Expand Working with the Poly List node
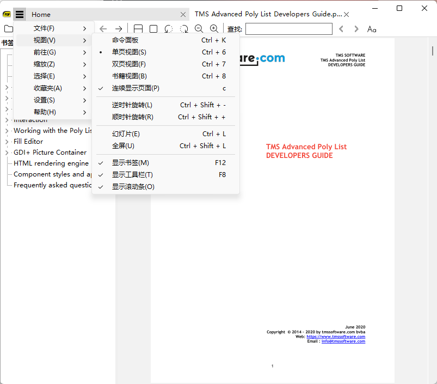Image resolution: width=437 pixels, height=384 pixels. pos(7,131)
